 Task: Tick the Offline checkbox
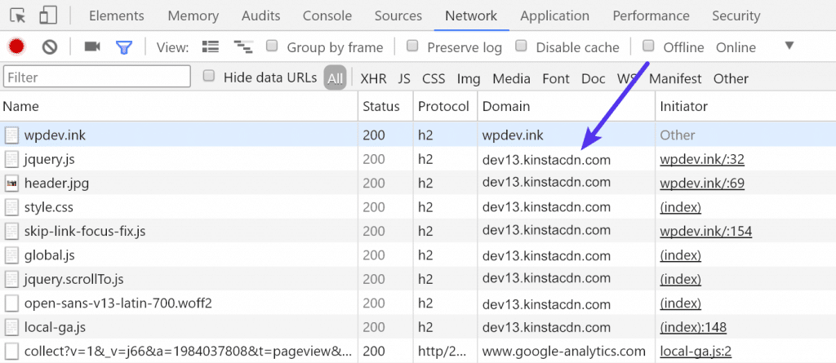648,46
